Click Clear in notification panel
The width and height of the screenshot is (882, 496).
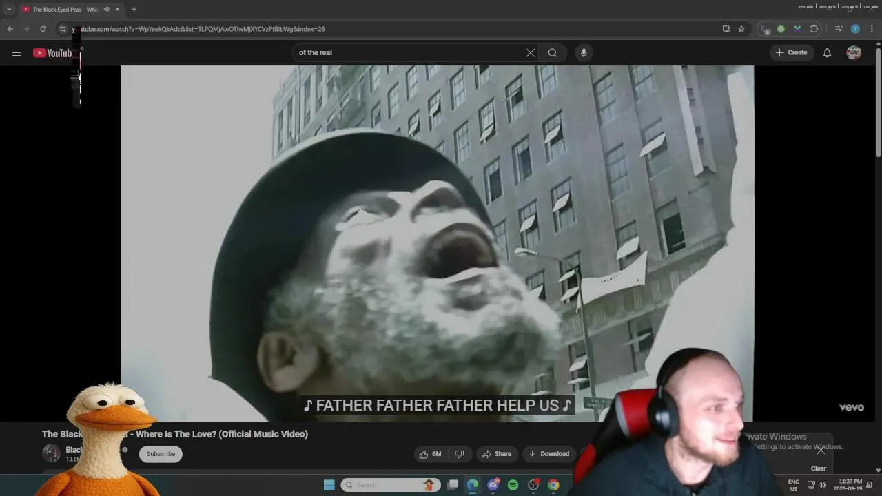[x=819, y=468]
